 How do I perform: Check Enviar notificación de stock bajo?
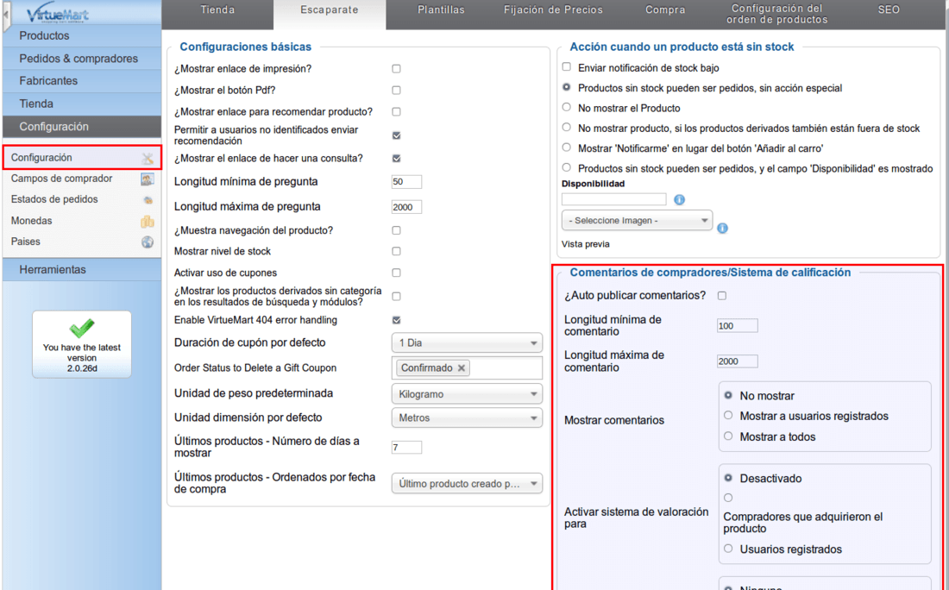(567, 66)
